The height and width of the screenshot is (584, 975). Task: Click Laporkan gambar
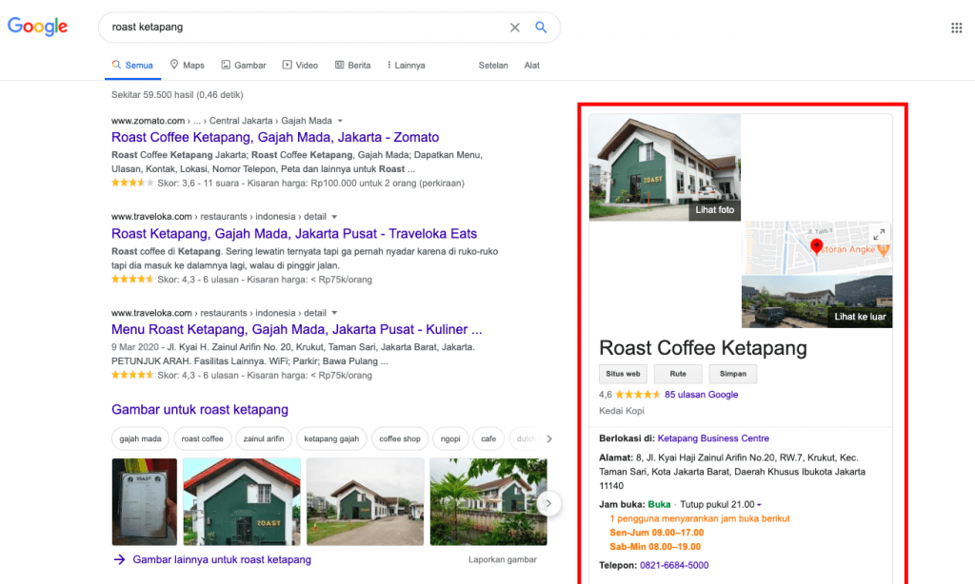503,560
